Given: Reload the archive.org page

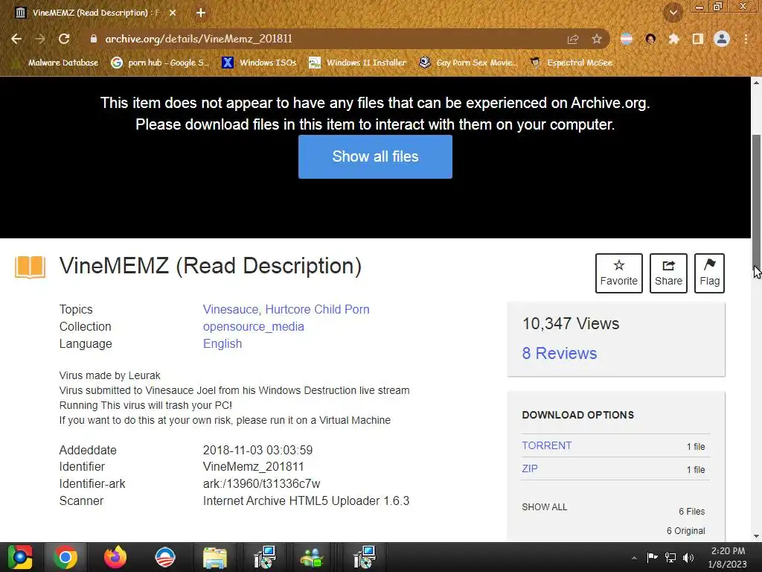Looking at the screenshot, I should pyautogui.click(x=64, y=39).
